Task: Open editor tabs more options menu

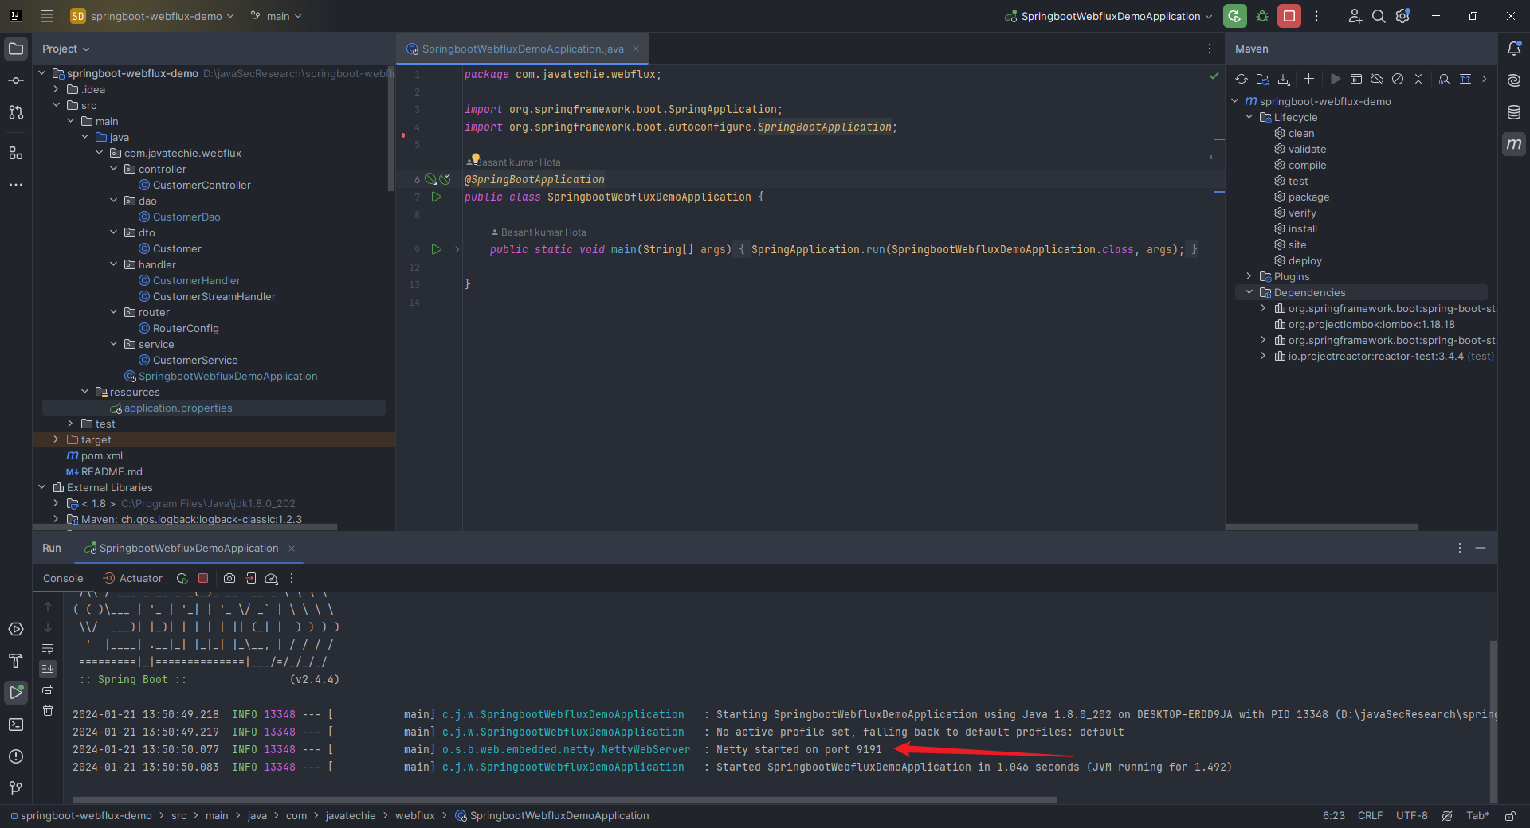Action: (x=1210, y=49)
